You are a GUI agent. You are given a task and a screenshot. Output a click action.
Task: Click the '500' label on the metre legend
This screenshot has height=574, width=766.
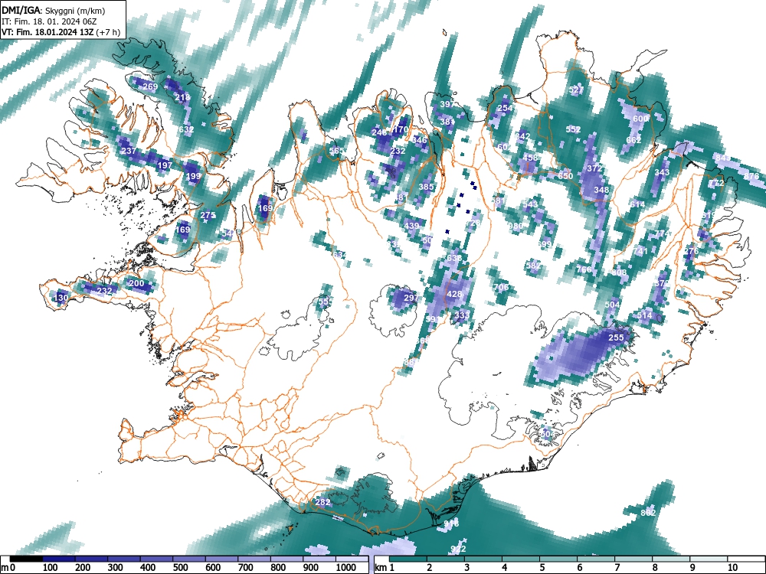180,568
